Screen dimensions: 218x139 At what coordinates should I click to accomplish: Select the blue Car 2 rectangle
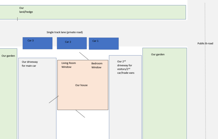pyautogui.click(x=72, y=43)
